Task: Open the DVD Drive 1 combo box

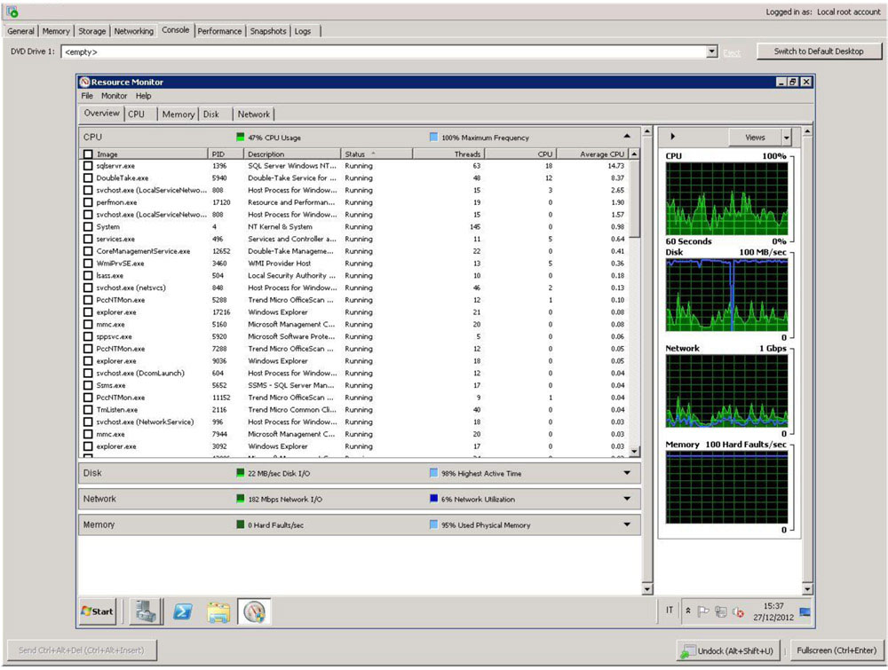Action: 390,51
